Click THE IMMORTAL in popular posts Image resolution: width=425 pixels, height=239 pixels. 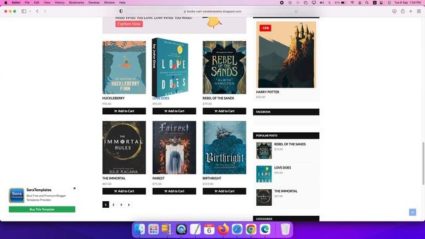click(286, 191)
